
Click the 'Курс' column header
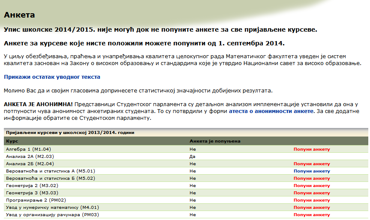click(x=12, y=141)
